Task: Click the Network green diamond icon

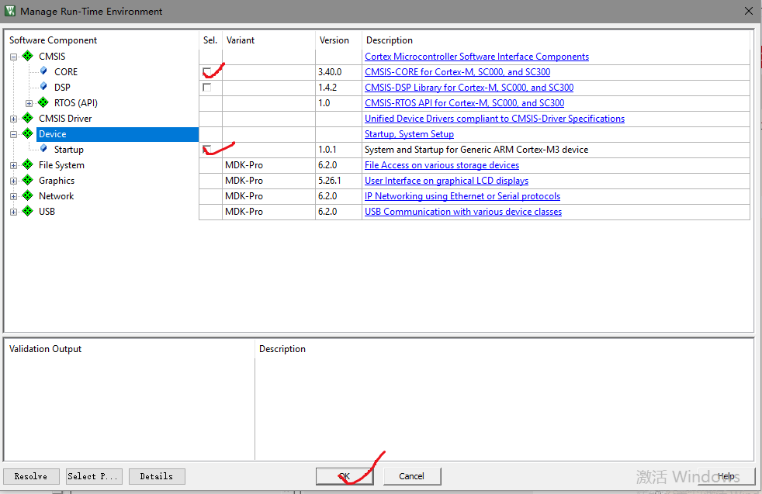Action: coord(28,195)
